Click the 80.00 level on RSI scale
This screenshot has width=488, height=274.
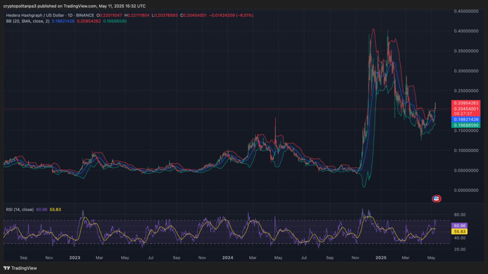point(460,215)
